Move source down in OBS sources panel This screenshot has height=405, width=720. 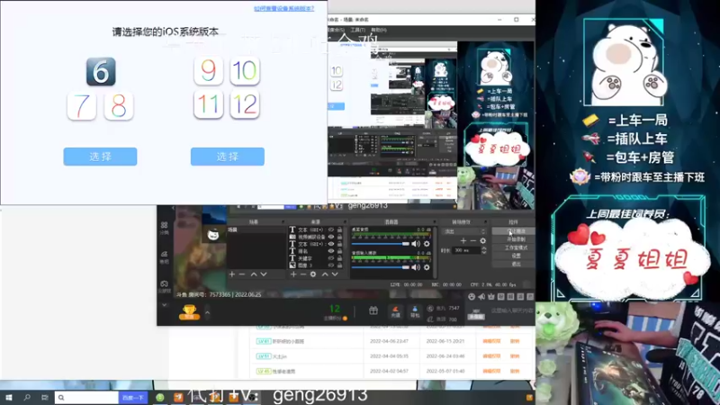(335, 274)
